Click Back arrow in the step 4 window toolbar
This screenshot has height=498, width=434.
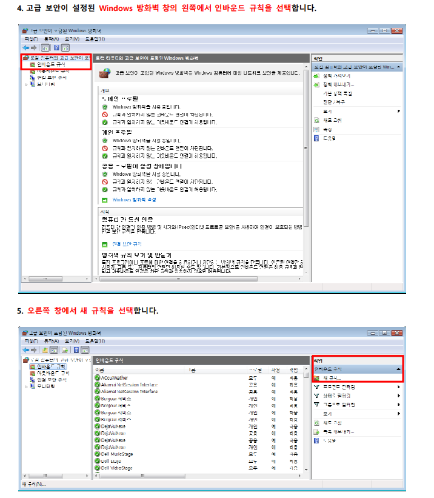click(x=25, y=48)
